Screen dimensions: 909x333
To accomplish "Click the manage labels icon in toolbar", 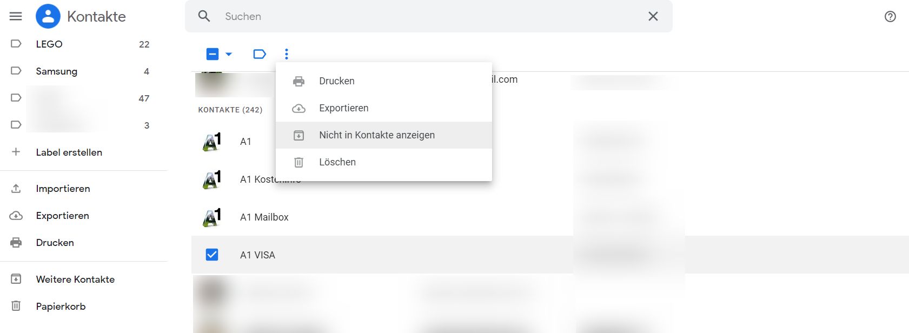I will pyautogui.click(x=260, y=54).
